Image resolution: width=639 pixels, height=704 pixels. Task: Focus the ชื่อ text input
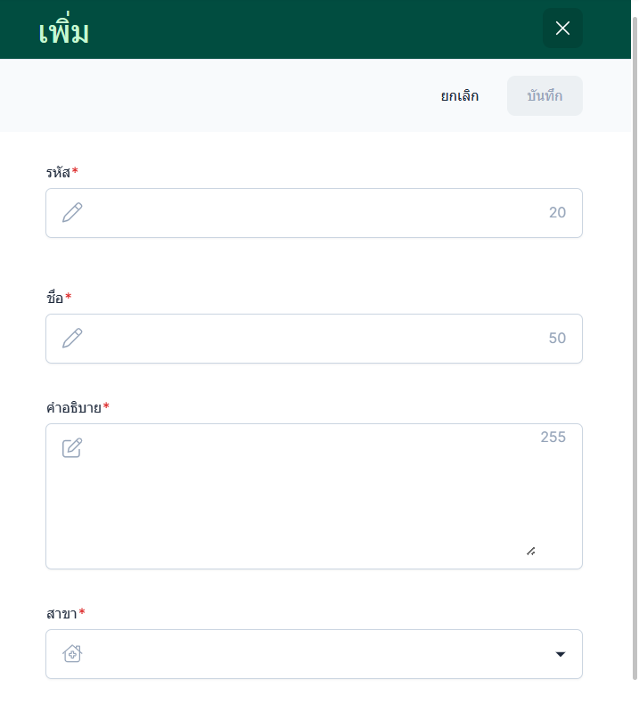pyautogui.click(x=312, y=339)
